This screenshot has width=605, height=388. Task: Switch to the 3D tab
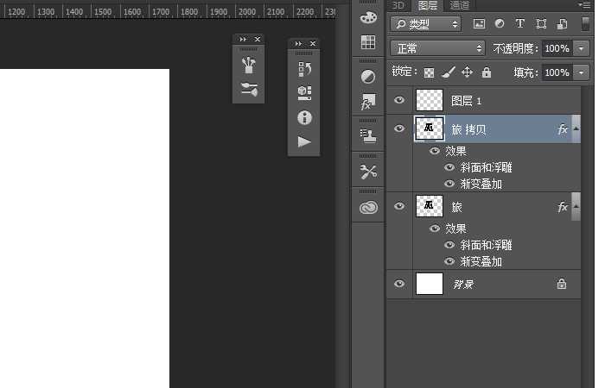[398, 5]
